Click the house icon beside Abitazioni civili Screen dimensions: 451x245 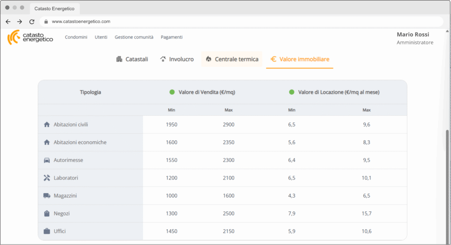pyautogui.click(x=47, y=124)
